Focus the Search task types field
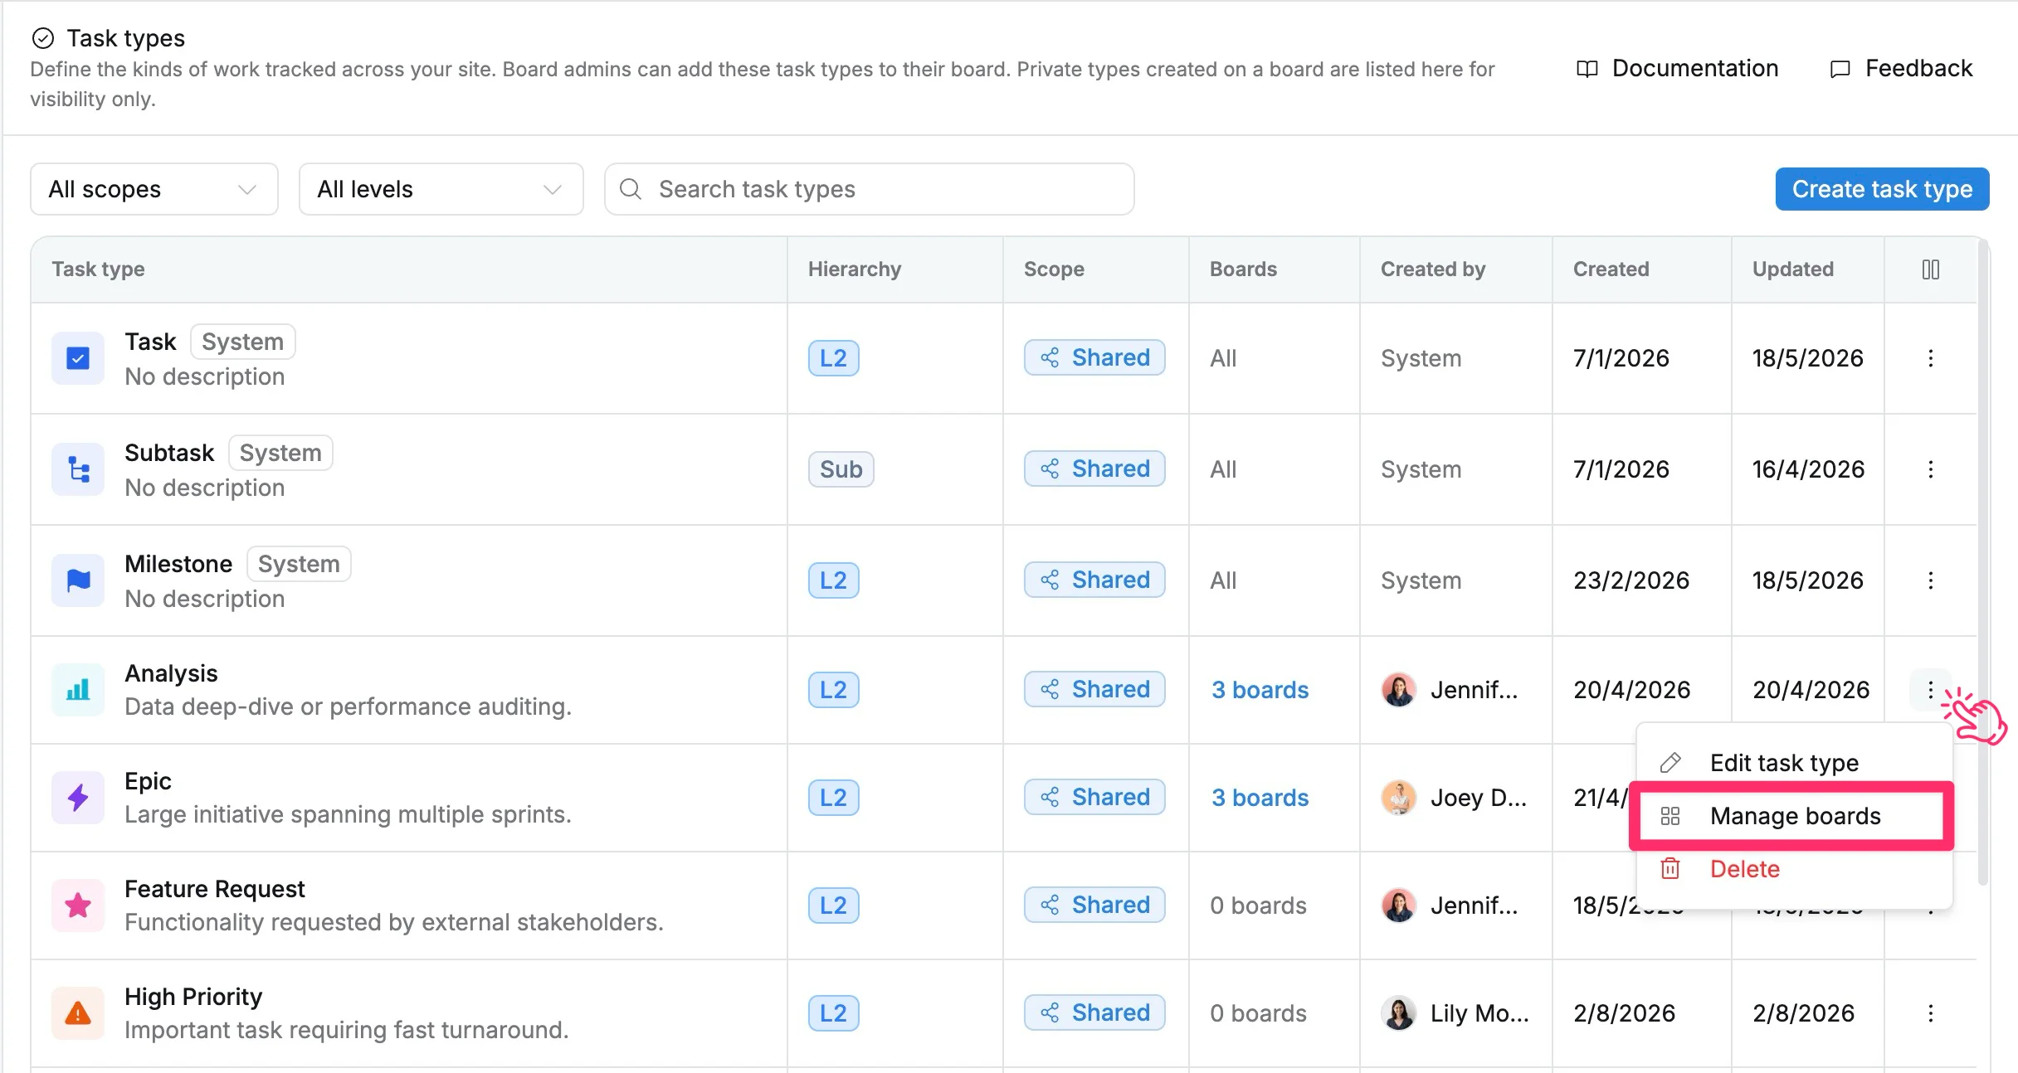Screen dimensions: 2018x1073 [x=869, y=189]
